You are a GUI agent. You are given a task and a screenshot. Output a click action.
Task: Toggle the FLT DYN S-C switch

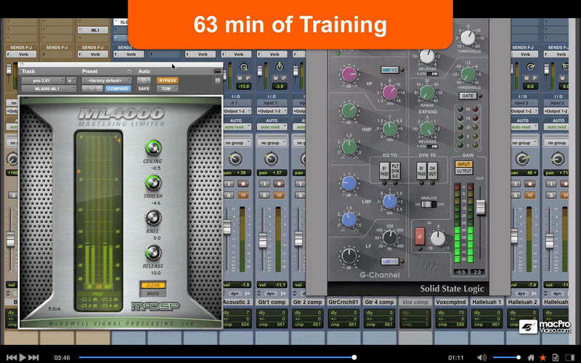tap(395, 171)
